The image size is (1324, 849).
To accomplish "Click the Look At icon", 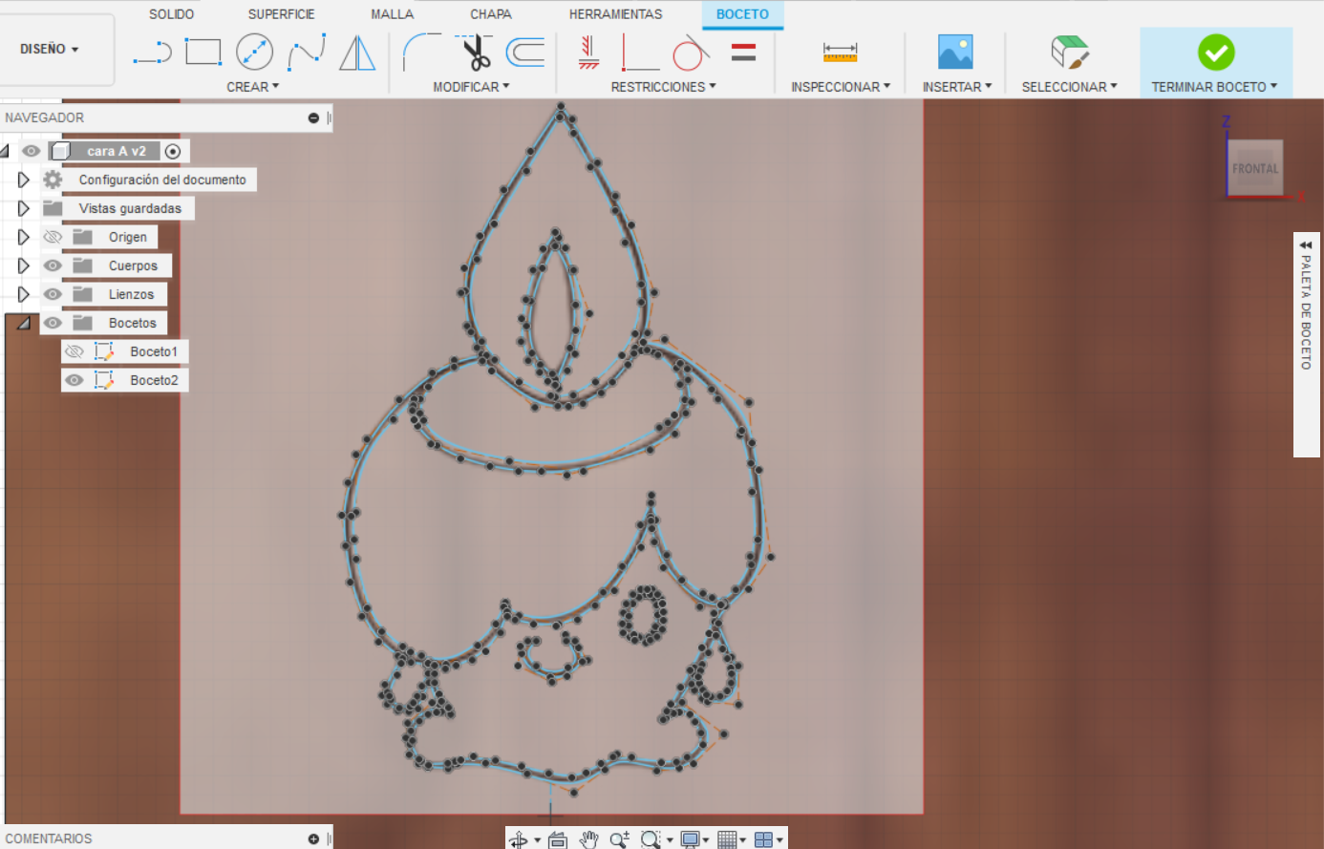I will coord(558,839).
